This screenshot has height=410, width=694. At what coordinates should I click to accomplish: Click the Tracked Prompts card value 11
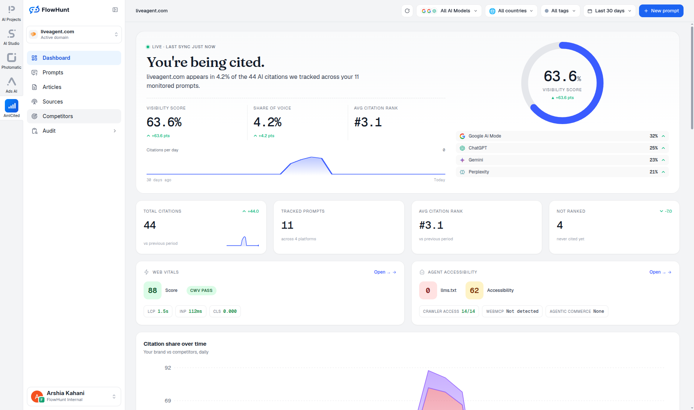pos(287,225)
